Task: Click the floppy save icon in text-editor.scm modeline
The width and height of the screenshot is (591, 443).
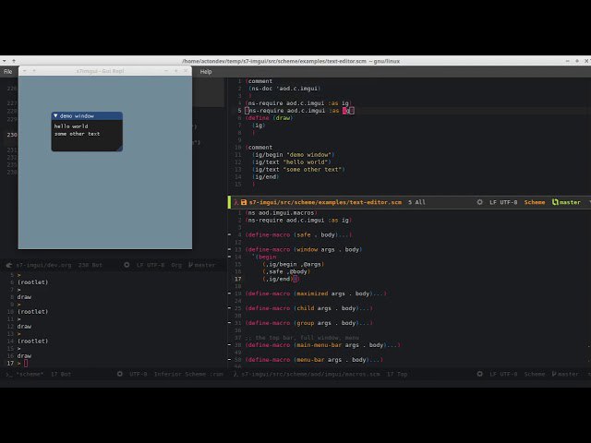Action: coord(244,202)
